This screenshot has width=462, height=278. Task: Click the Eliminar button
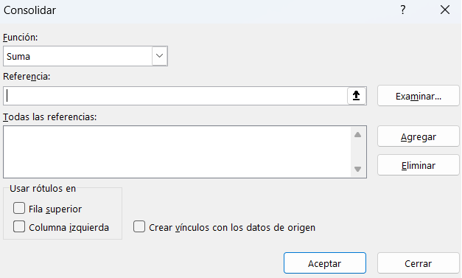point(419,165)
